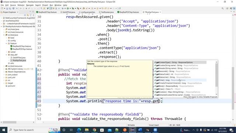Expand the Maven Dependencies node

(4, 72)
